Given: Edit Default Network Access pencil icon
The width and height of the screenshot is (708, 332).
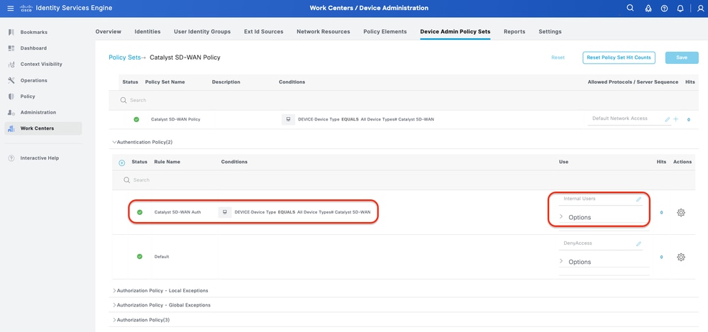Looking at the screenshot, I should tap(668, 119).
